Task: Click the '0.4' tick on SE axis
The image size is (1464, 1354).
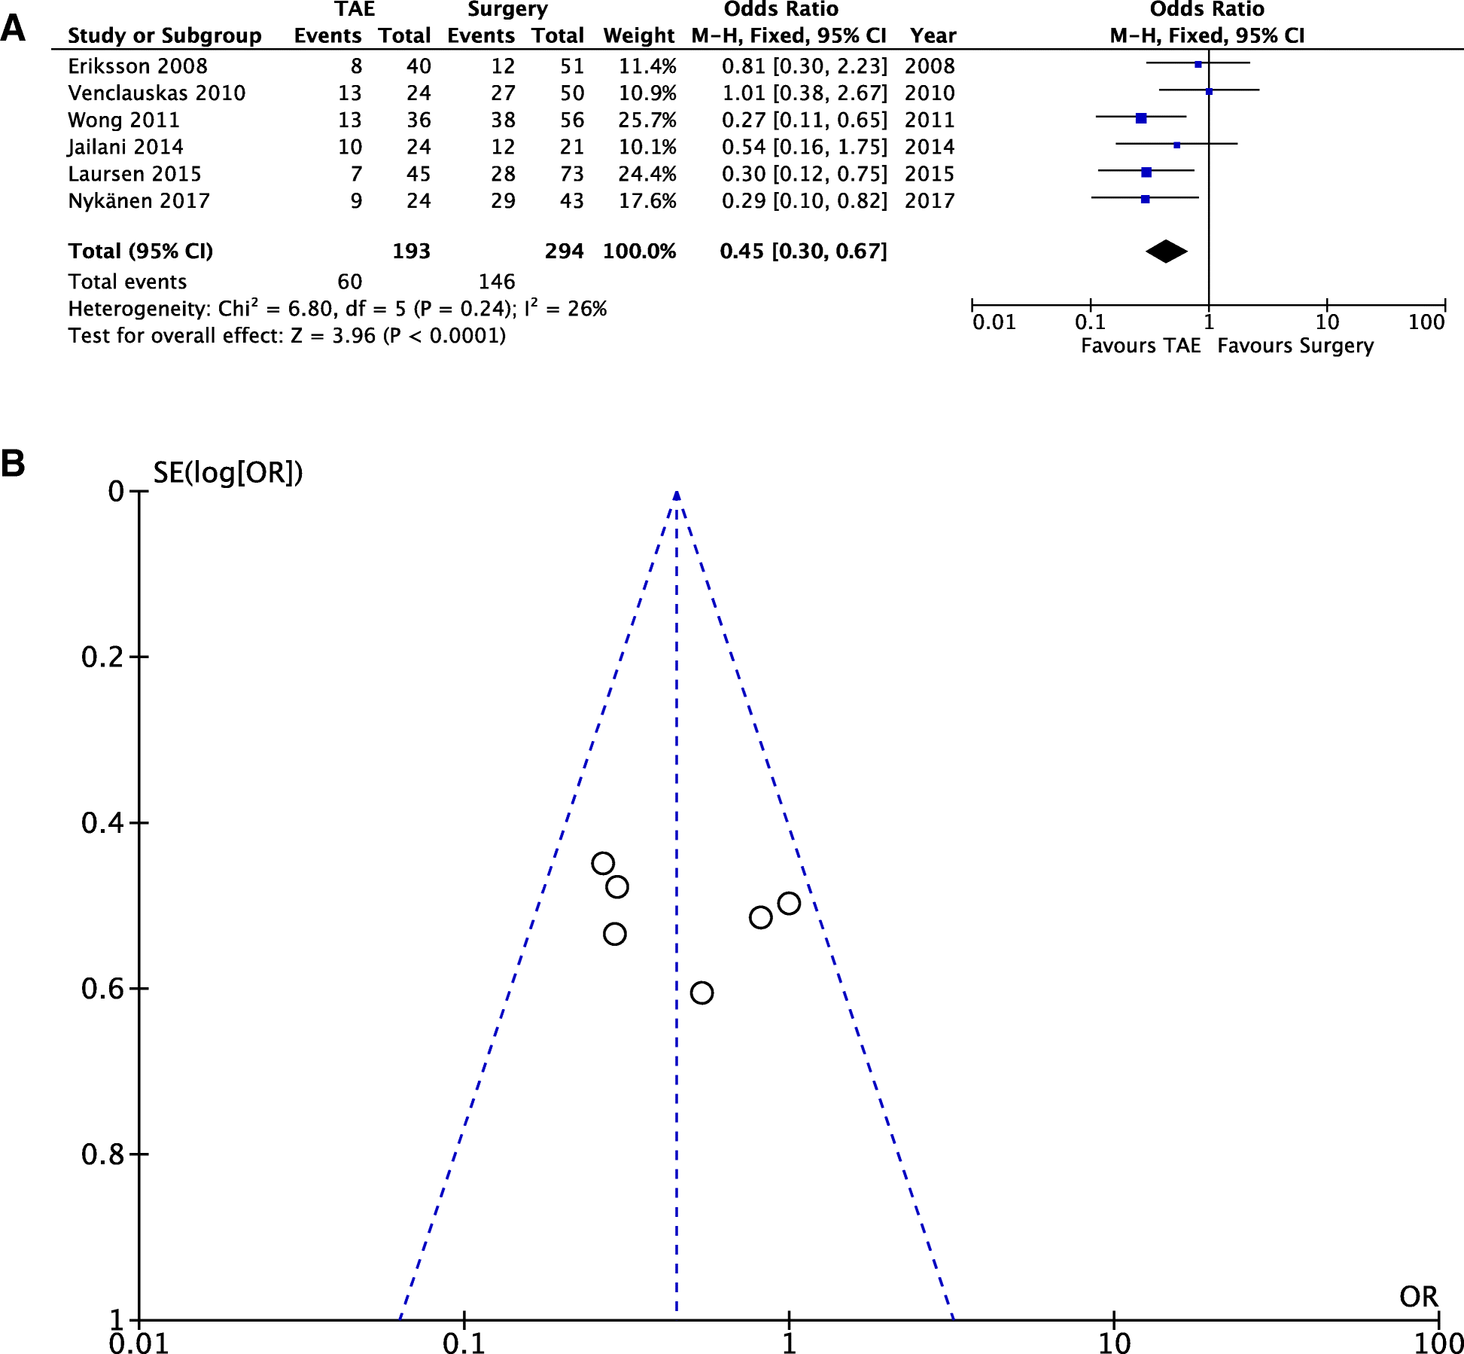Action: (x=102, y=822)
